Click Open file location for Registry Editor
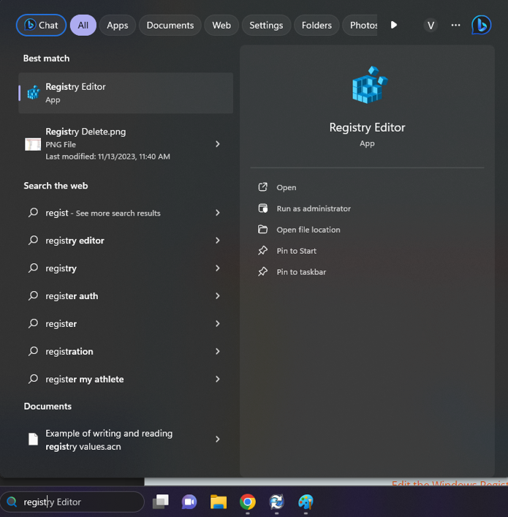Viewport: 508px width, 517px height. point(308,230)
